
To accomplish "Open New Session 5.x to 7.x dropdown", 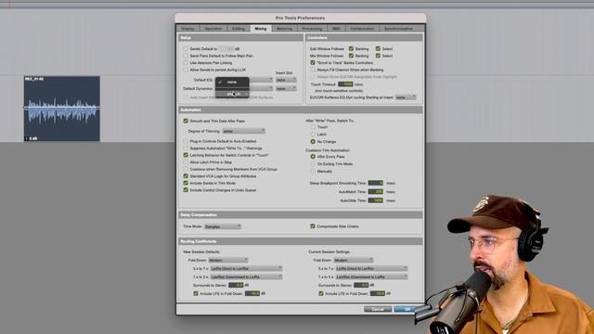I will point(246,268).
